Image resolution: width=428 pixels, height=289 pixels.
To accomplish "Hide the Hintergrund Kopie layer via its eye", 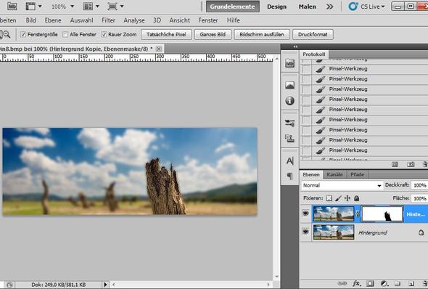I will [305, 213].
